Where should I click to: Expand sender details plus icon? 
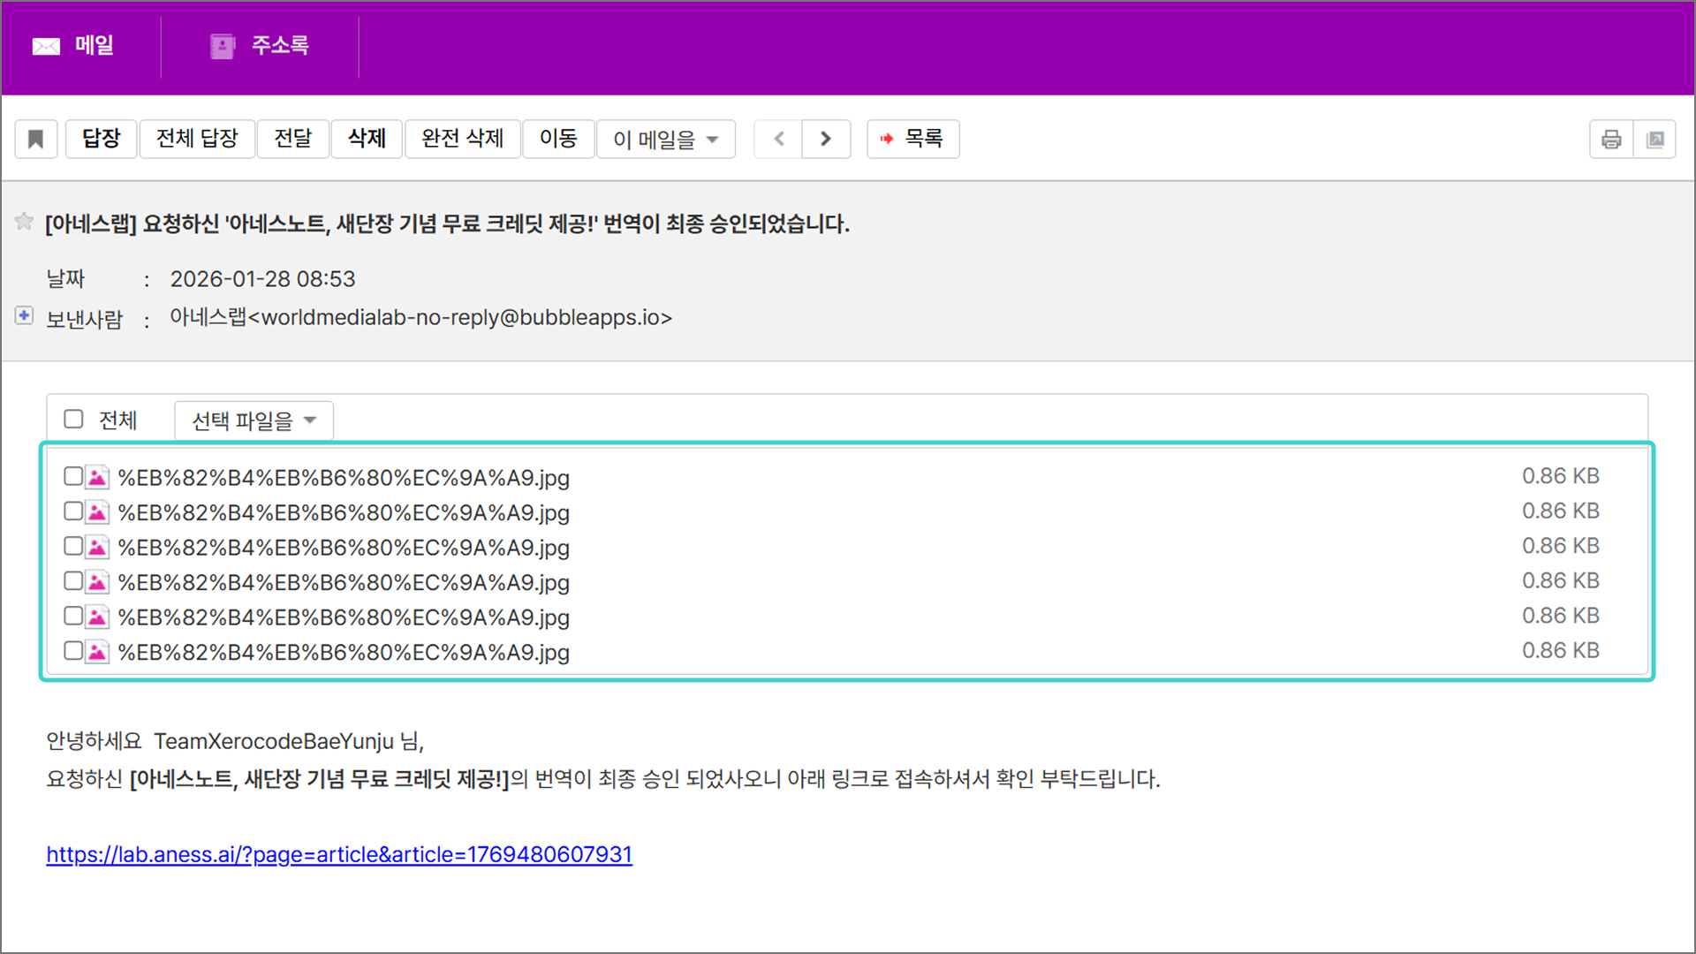[x=25, y=315]
